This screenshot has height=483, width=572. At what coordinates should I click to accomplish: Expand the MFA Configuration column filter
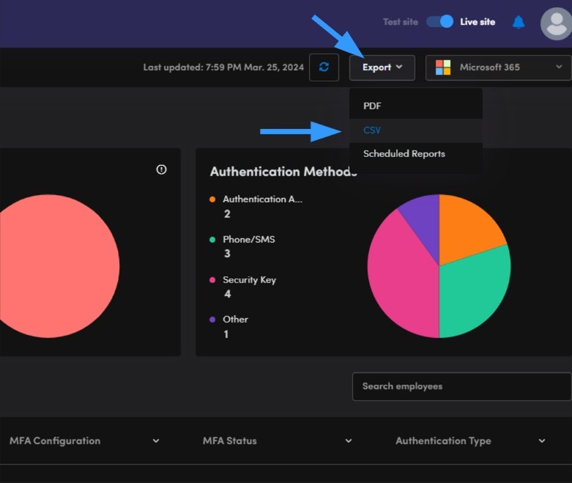click(155, 440)
